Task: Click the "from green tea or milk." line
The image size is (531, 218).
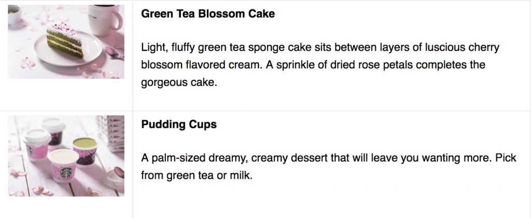Action: [x=196, y=176]
